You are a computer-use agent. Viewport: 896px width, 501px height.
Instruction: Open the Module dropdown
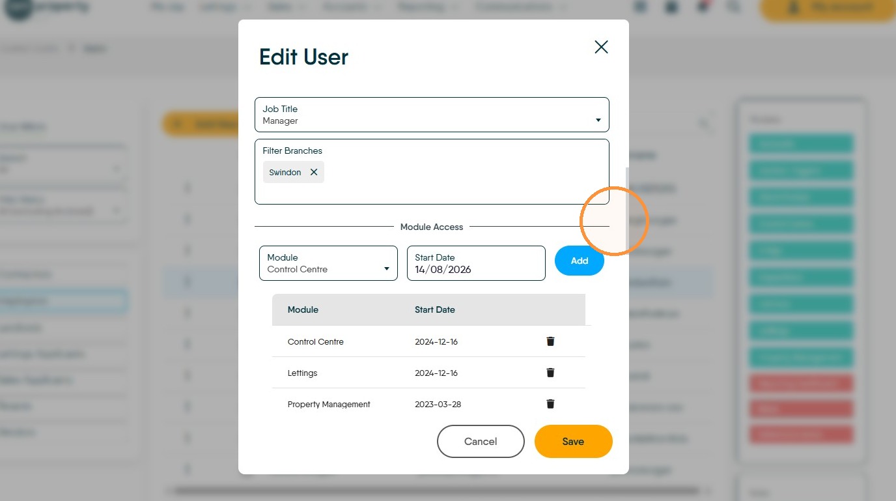pos(328,263)
